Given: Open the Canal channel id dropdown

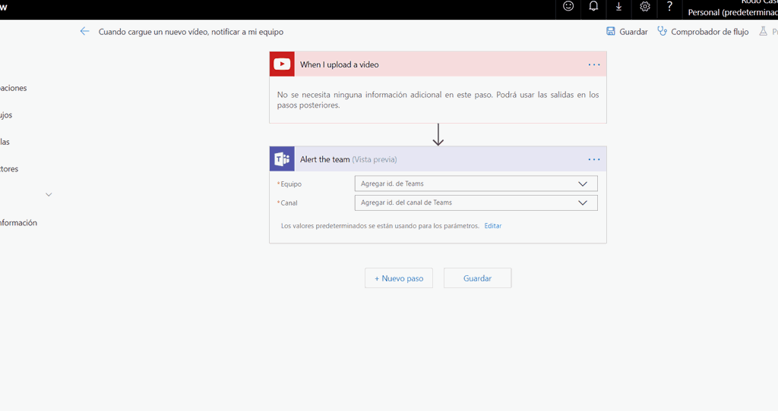Looking at the screenshot, I should (476, 202).
